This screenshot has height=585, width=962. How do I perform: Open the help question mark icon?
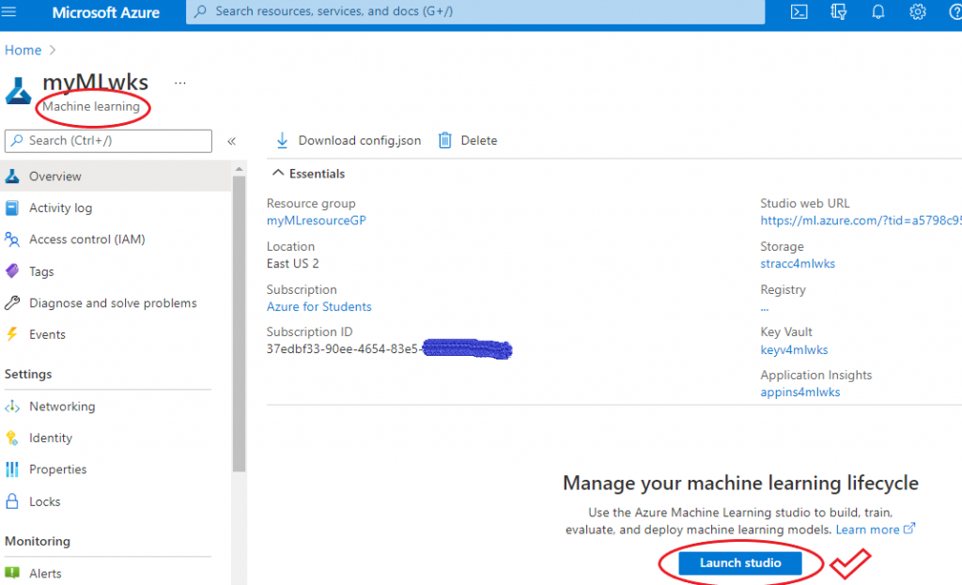(955, 11)
